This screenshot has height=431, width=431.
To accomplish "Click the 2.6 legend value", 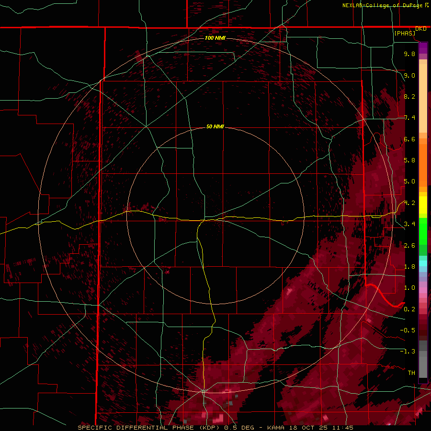I will (x=409, y=246).
